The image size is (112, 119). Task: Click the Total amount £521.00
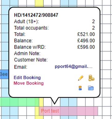tap(86, 34)
